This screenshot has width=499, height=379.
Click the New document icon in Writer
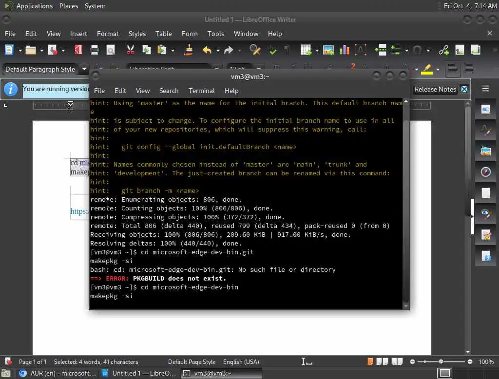9,50
